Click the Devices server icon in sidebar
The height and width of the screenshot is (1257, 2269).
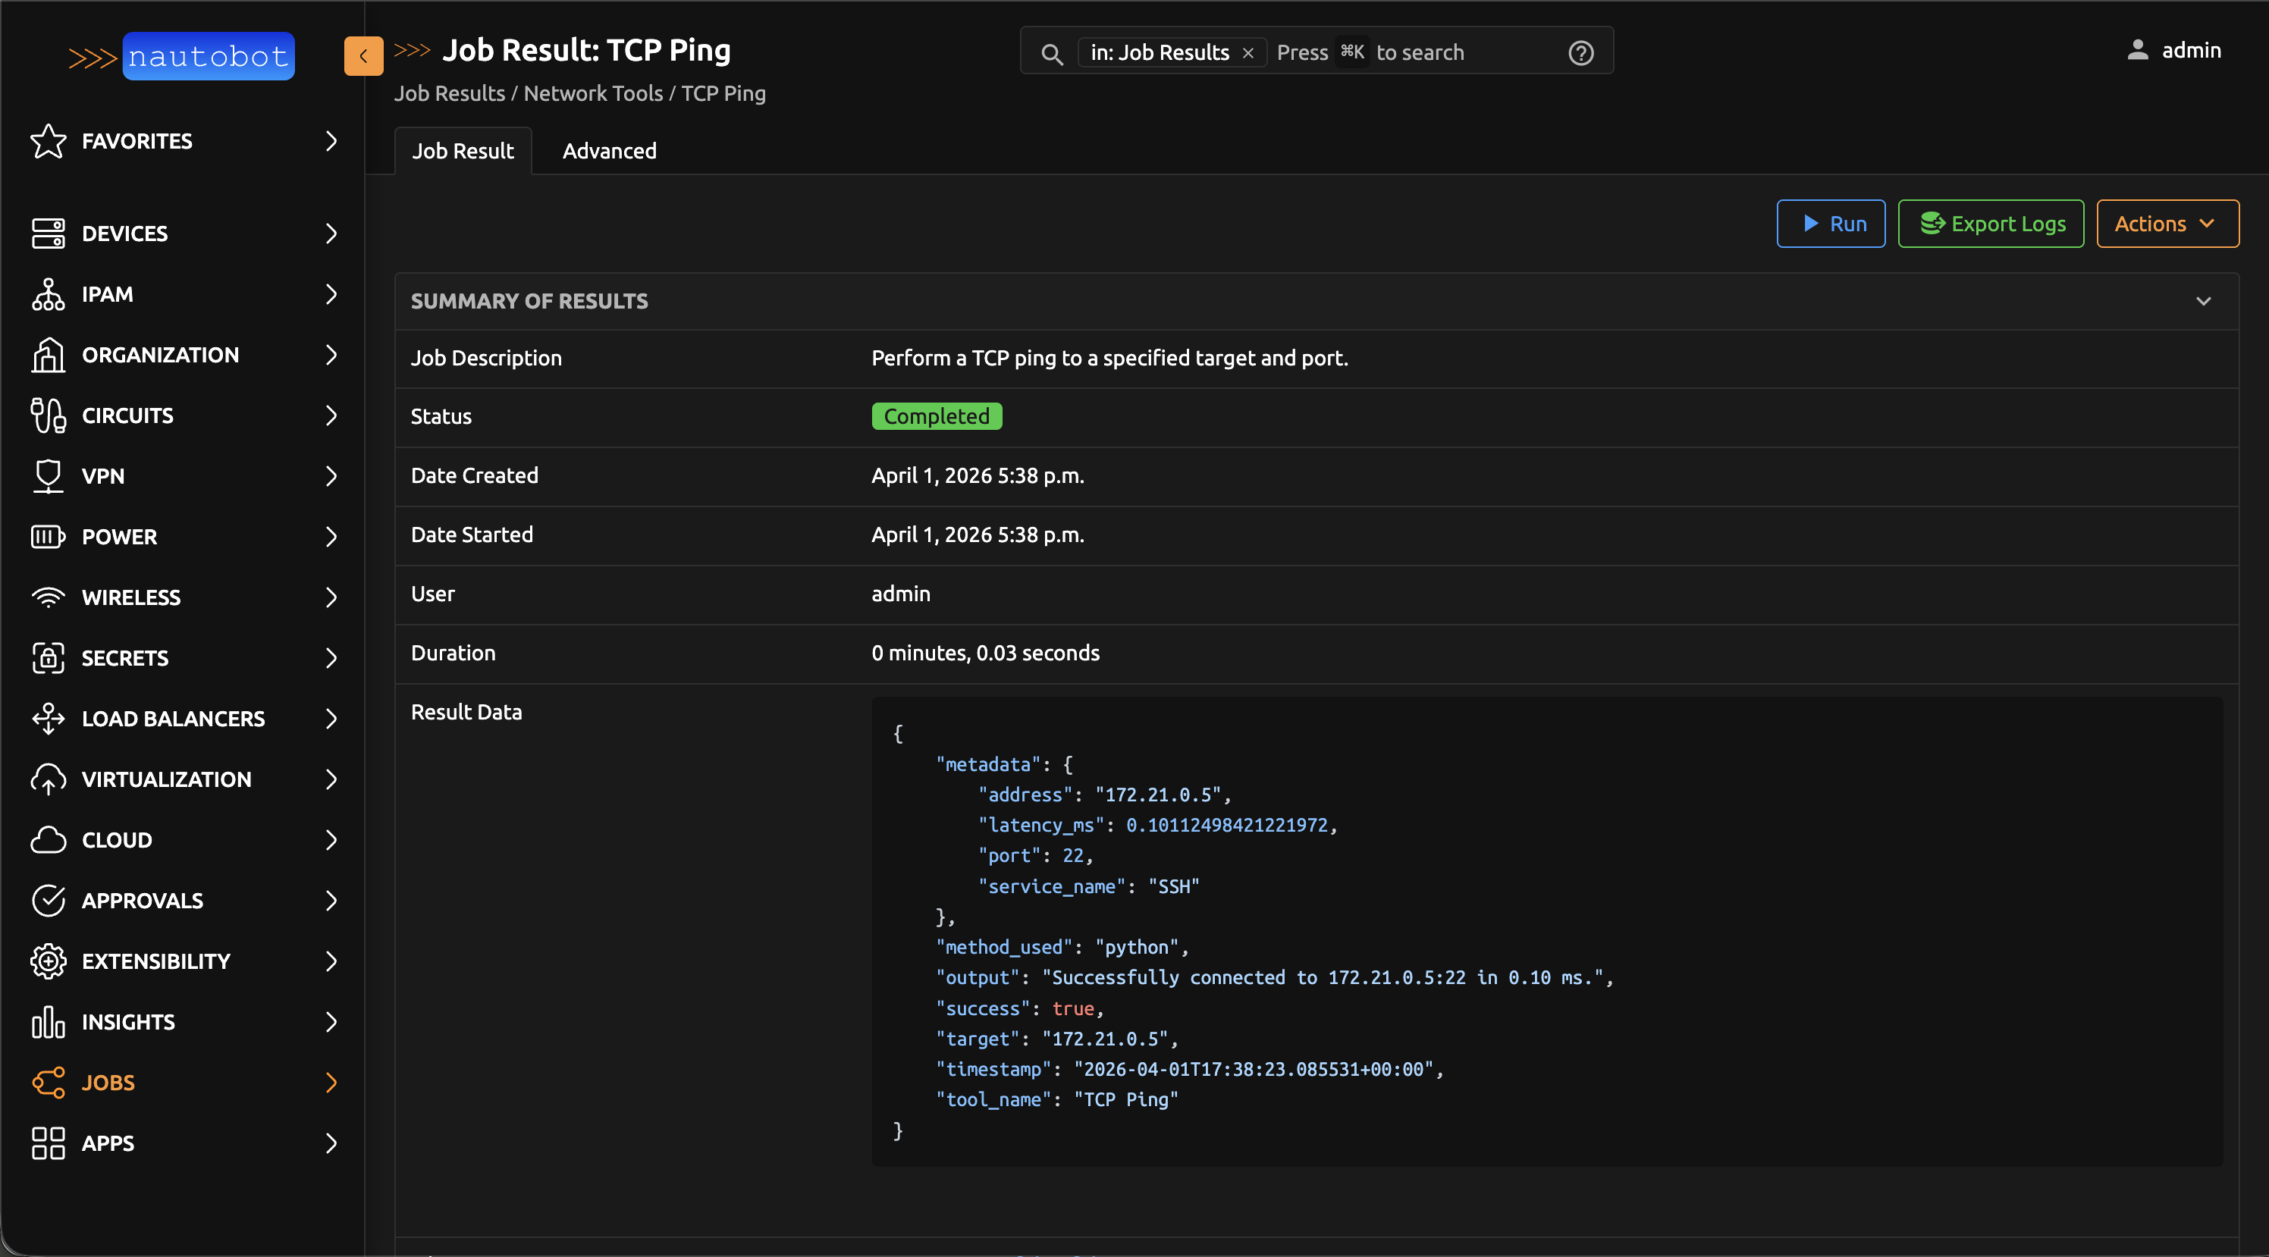48,234
